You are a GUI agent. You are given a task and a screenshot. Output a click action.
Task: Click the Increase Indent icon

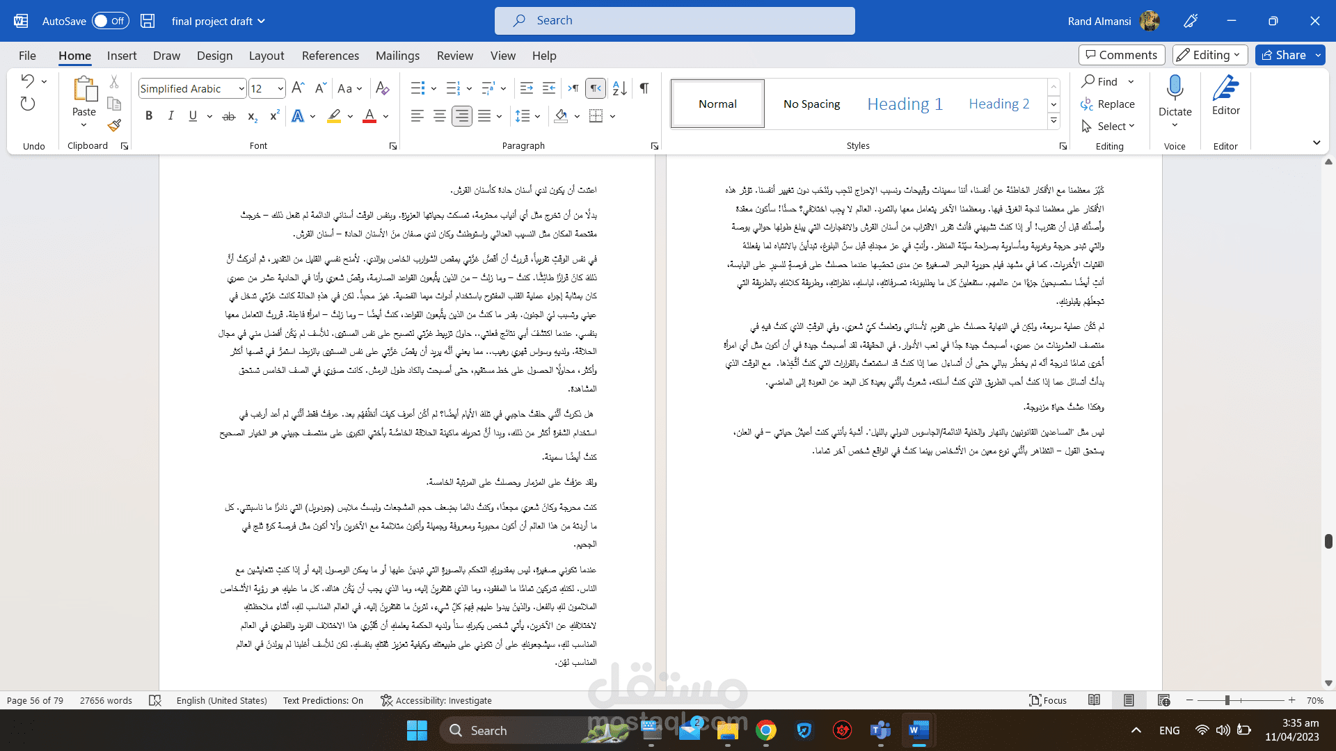549,88
